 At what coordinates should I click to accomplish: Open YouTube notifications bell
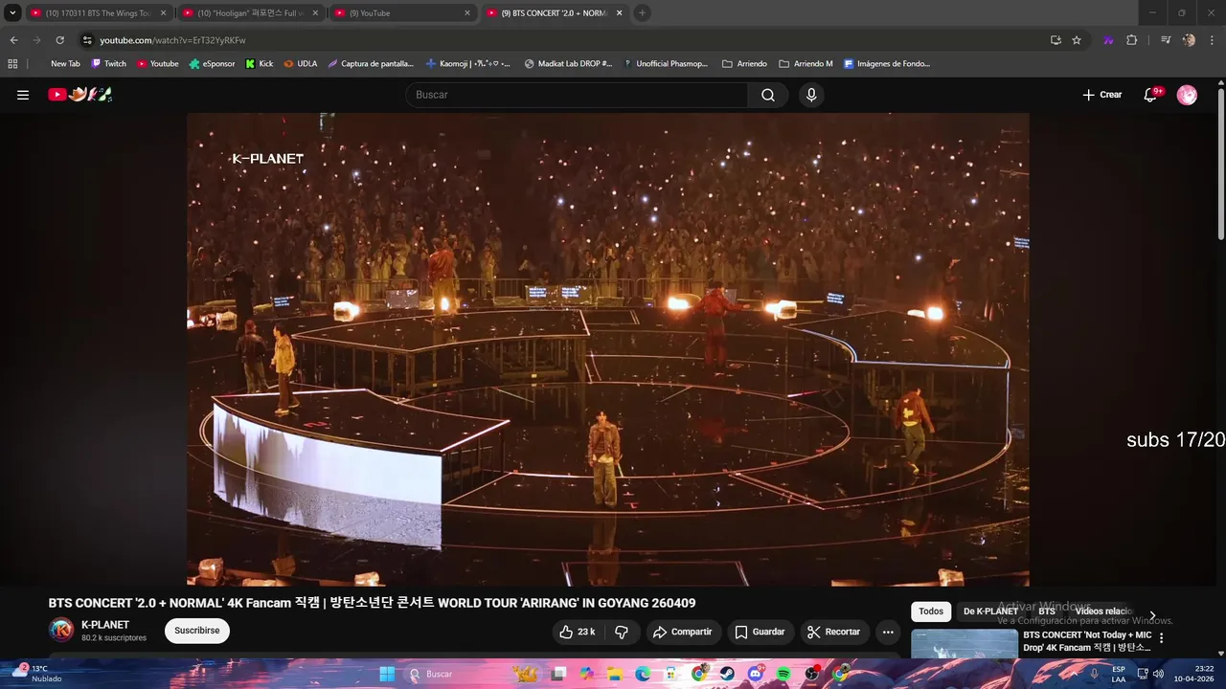[1151, 95]
